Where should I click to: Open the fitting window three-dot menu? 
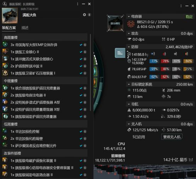[x=78, y=4]
